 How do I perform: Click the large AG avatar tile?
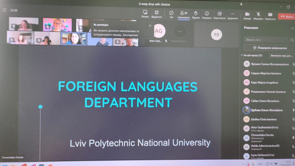coord(159,31)
